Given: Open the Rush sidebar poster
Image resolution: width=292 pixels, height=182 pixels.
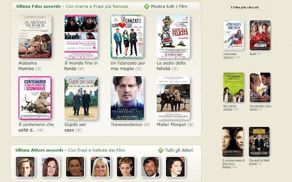Looking at the screenshot, I should point(260,35).
